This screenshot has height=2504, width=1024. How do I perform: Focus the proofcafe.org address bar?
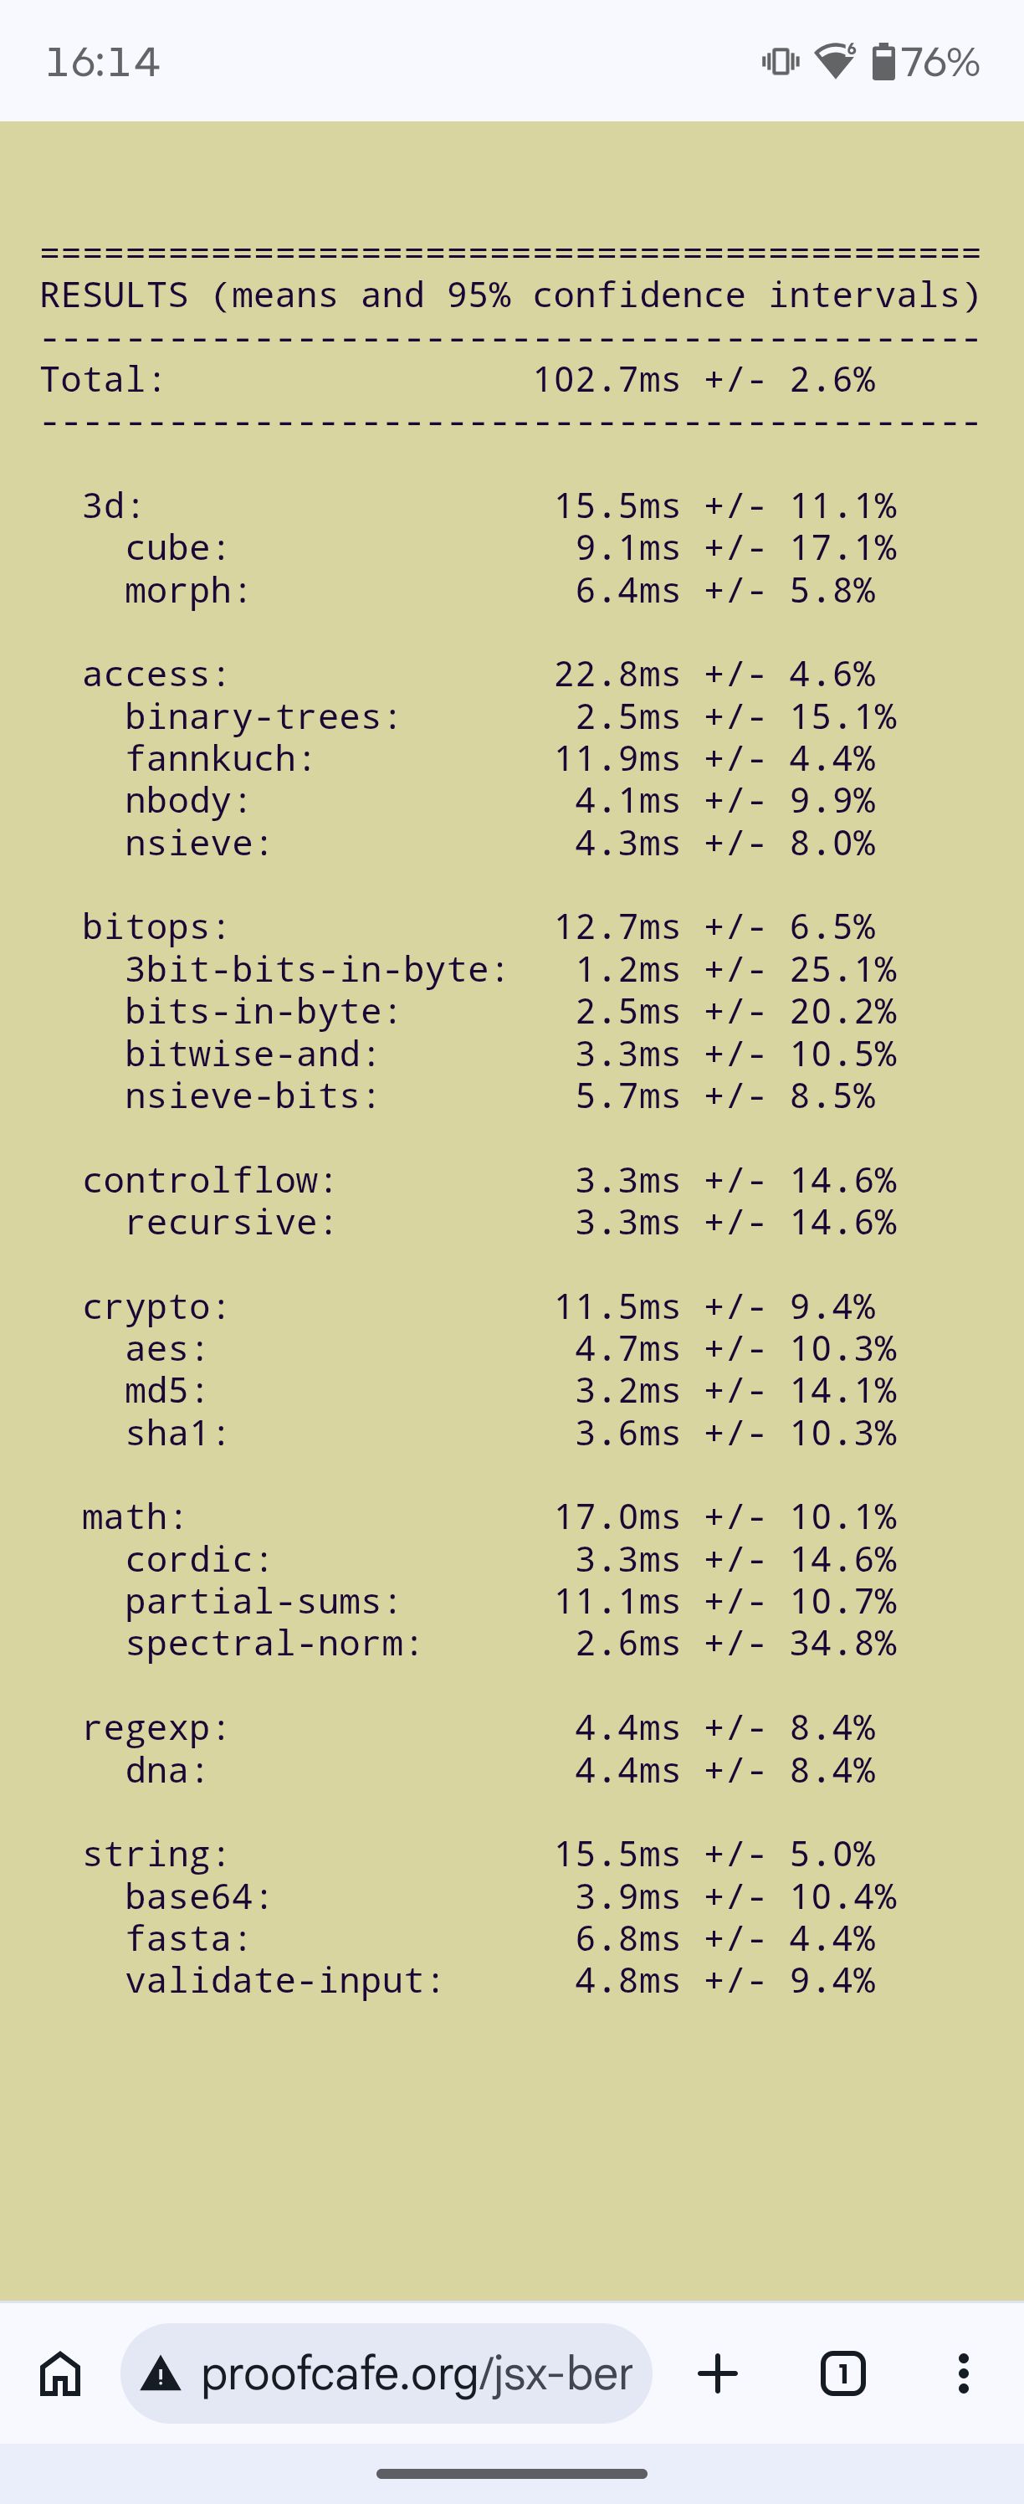pyautogui.click(x=386, y=2373)
